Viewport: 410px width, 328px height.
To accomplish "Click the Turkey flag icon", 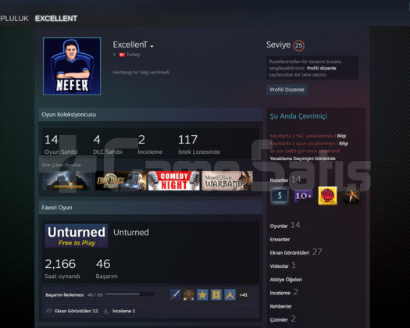I will pyautogui.click(x=122, y=55).
